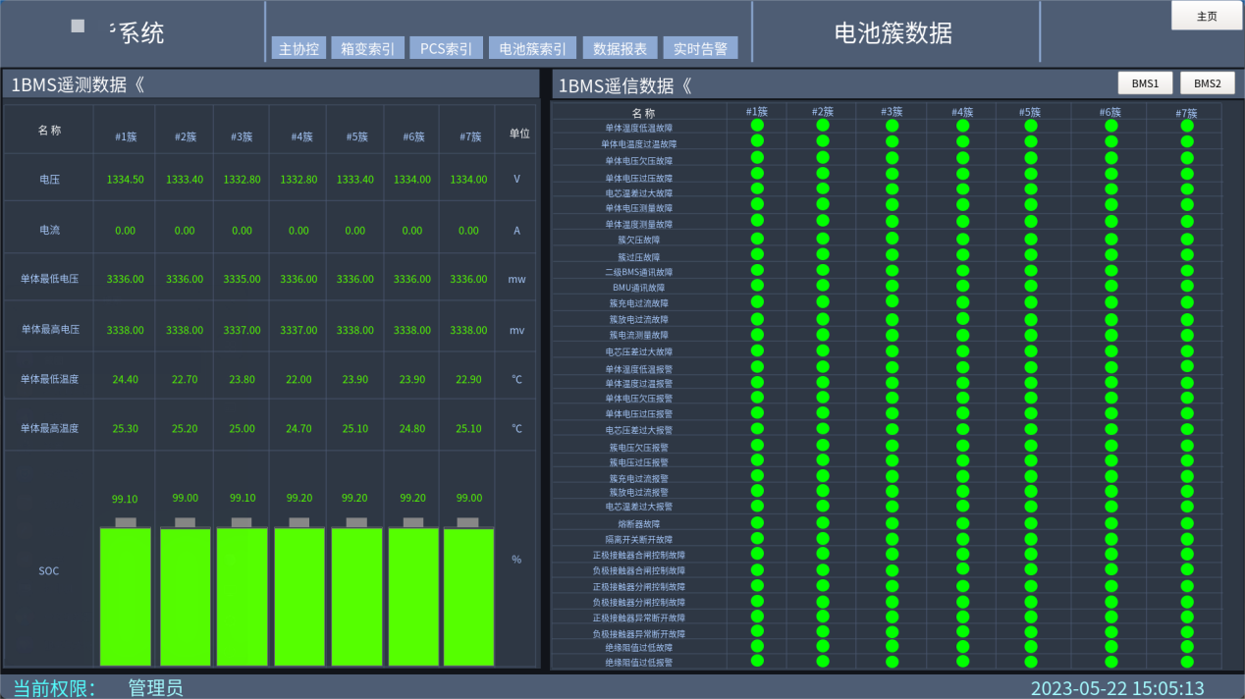The image size is (1245, 699).
Task: Click the 簇过压故障 indicator under #6簇
Action: click(1110, 255)
